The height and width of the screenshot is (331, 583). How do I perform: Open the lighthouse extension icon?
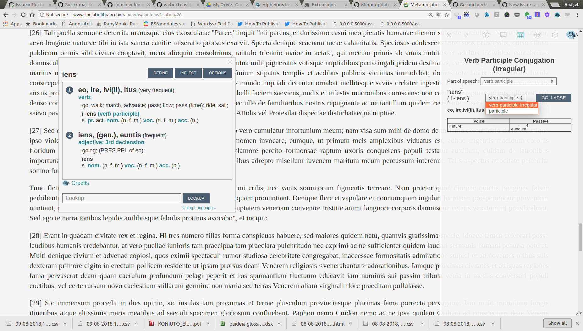pyautogui.click(x=537, y=15)
